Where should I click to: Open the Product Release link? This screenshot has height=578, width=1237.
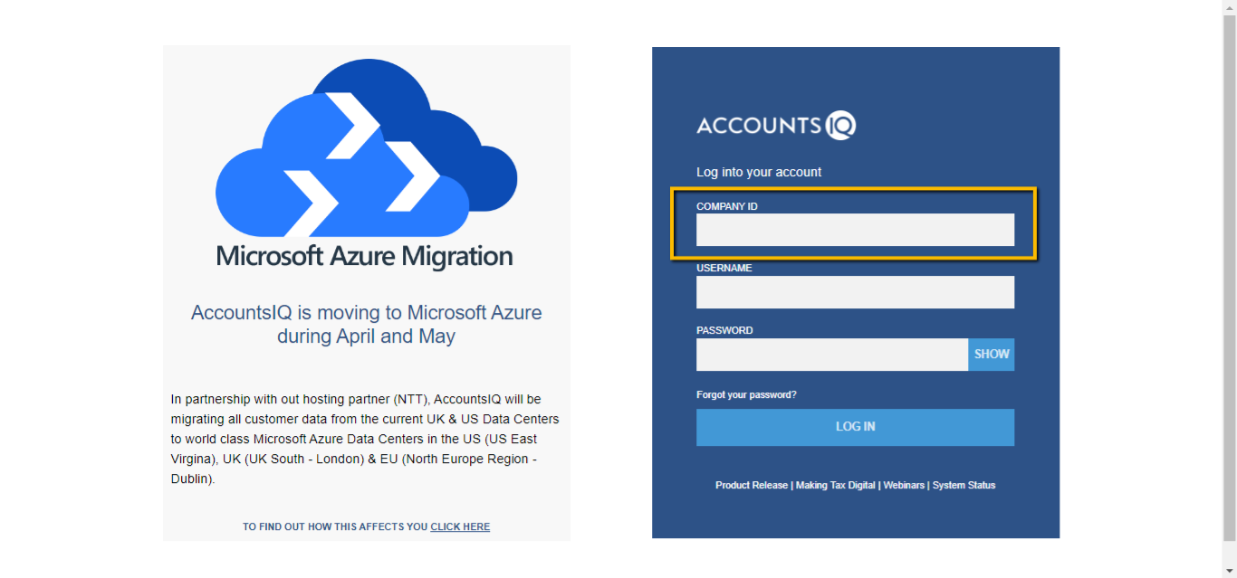tap(752, 486)
